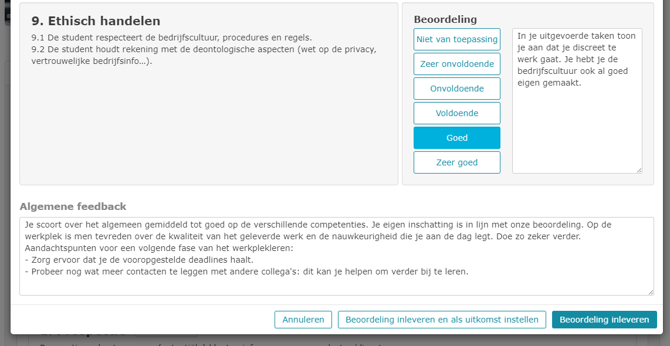
Task: Click criterion 9.1 about bedrijfscultuur, procedures en regels
Action: 172,38
